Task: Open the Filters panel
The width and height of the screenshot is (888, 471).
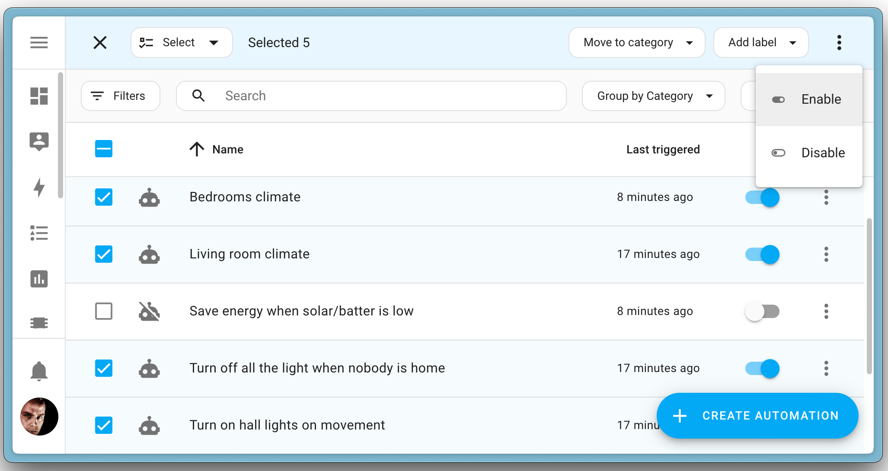Action: tap(120, 95)
